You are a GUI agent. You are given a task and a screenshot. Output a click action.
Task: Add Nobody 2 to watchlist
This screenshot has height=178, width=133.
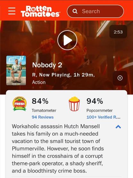[120, 78]
